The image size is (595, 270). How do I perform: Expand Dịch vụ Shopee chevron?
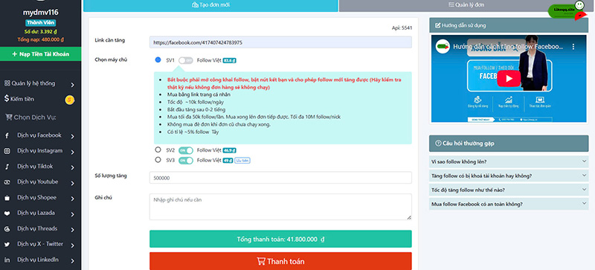coord(72,199)
